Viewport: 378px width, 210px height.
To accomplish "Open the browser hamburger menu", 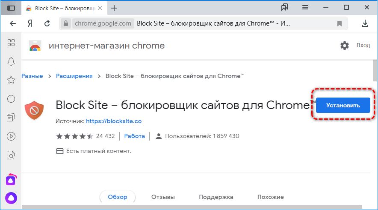I will pyautogui.click(x=305, y=8).
